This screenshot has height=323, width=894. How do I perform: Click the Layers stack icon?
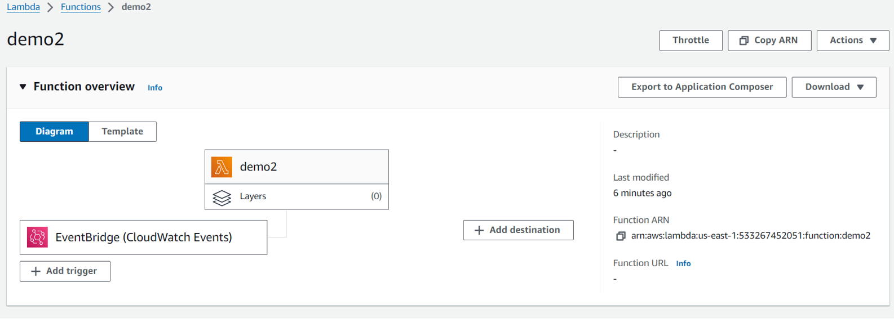click(x=222, y=198)
